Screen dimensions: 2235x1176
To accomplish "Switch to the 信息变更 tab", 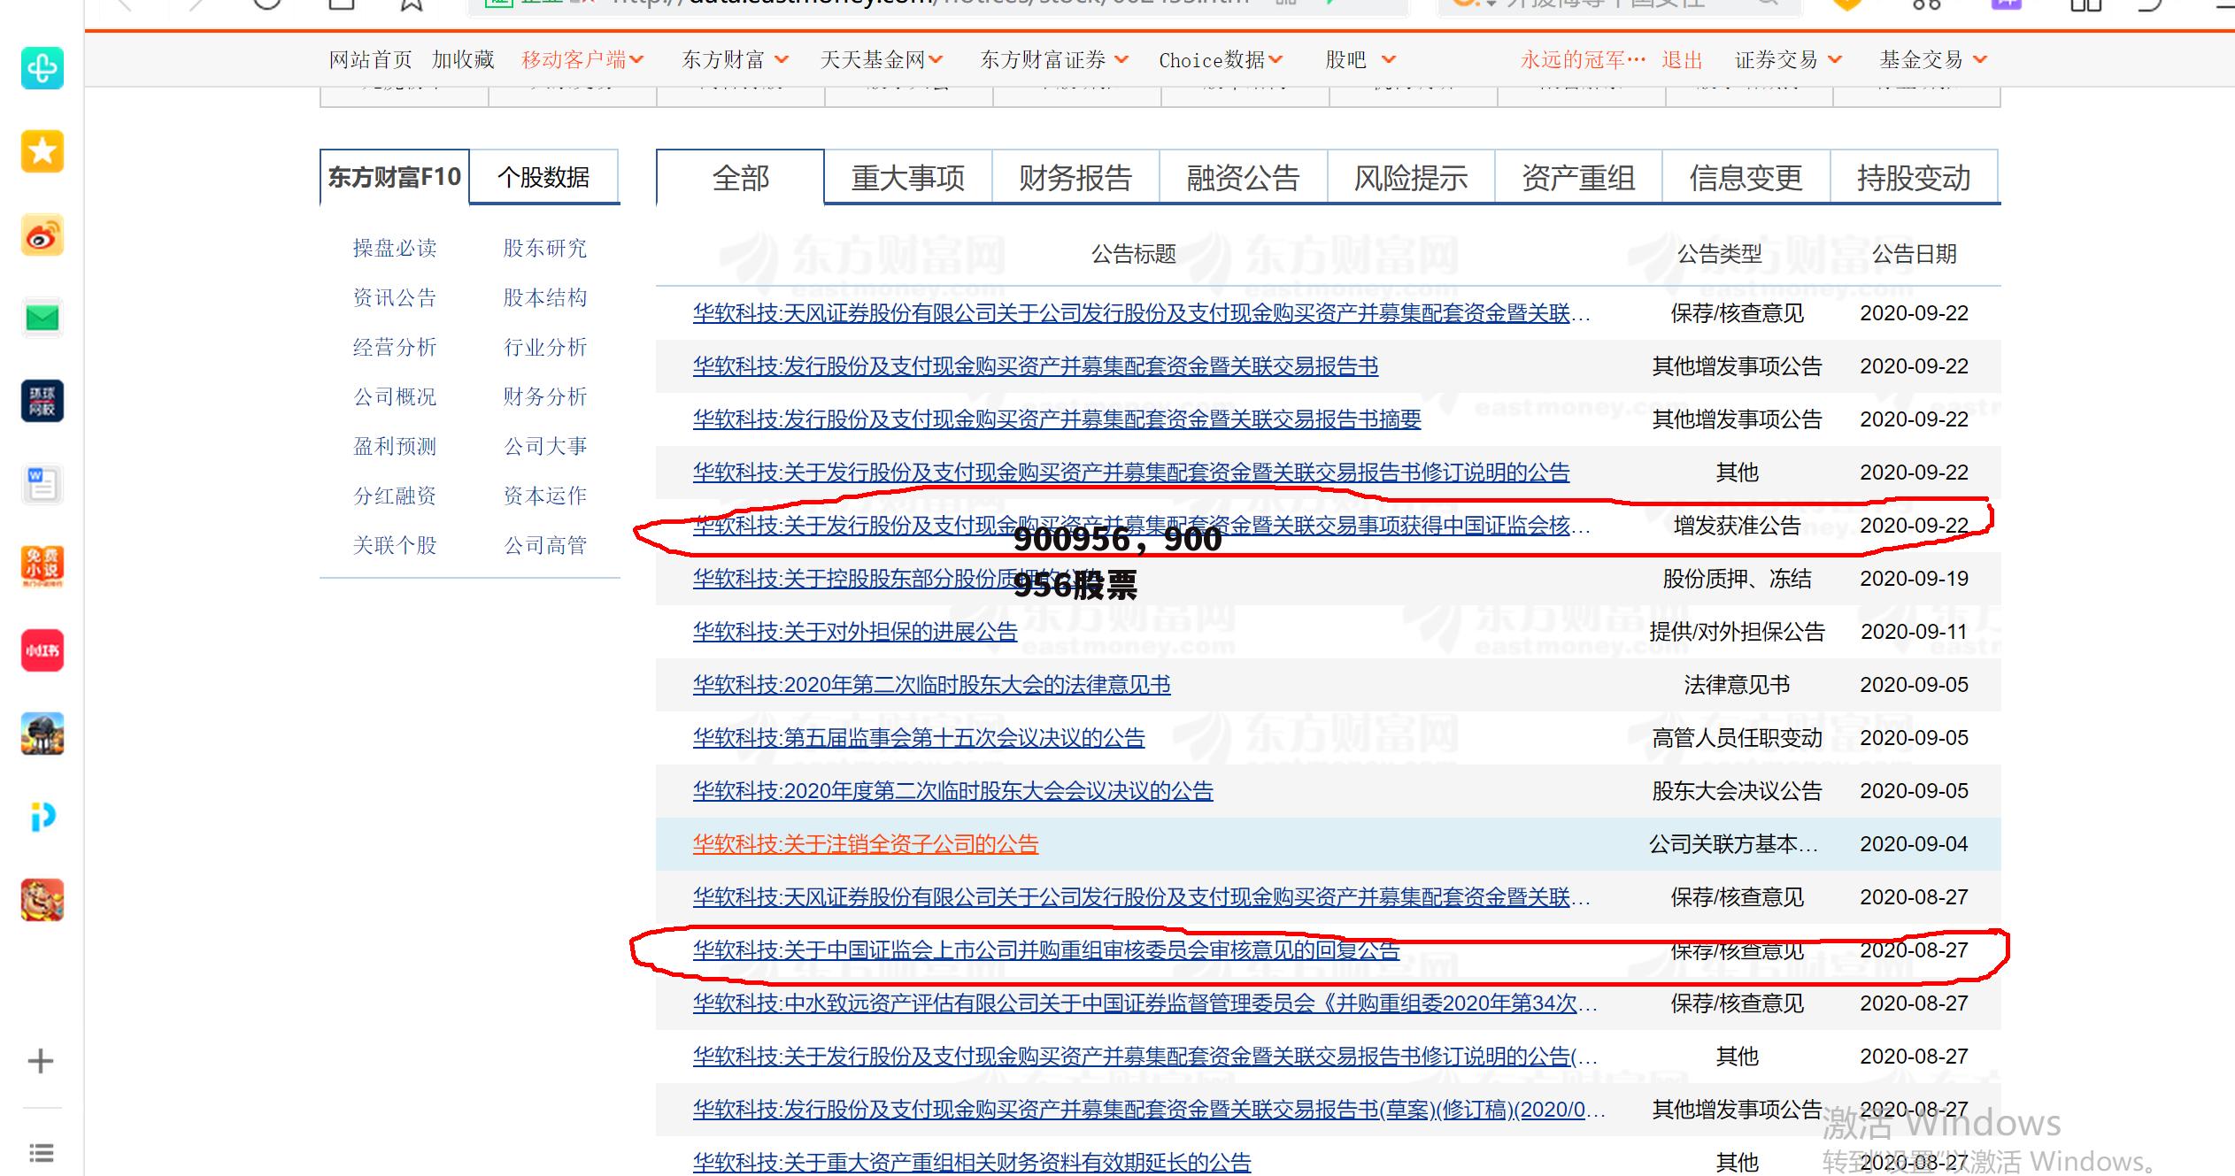I will (x=1746, y=178).
